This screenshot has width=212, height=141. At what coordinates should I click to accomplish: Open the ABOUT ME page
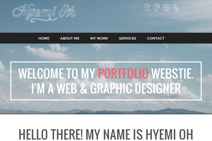coord(70,38)
